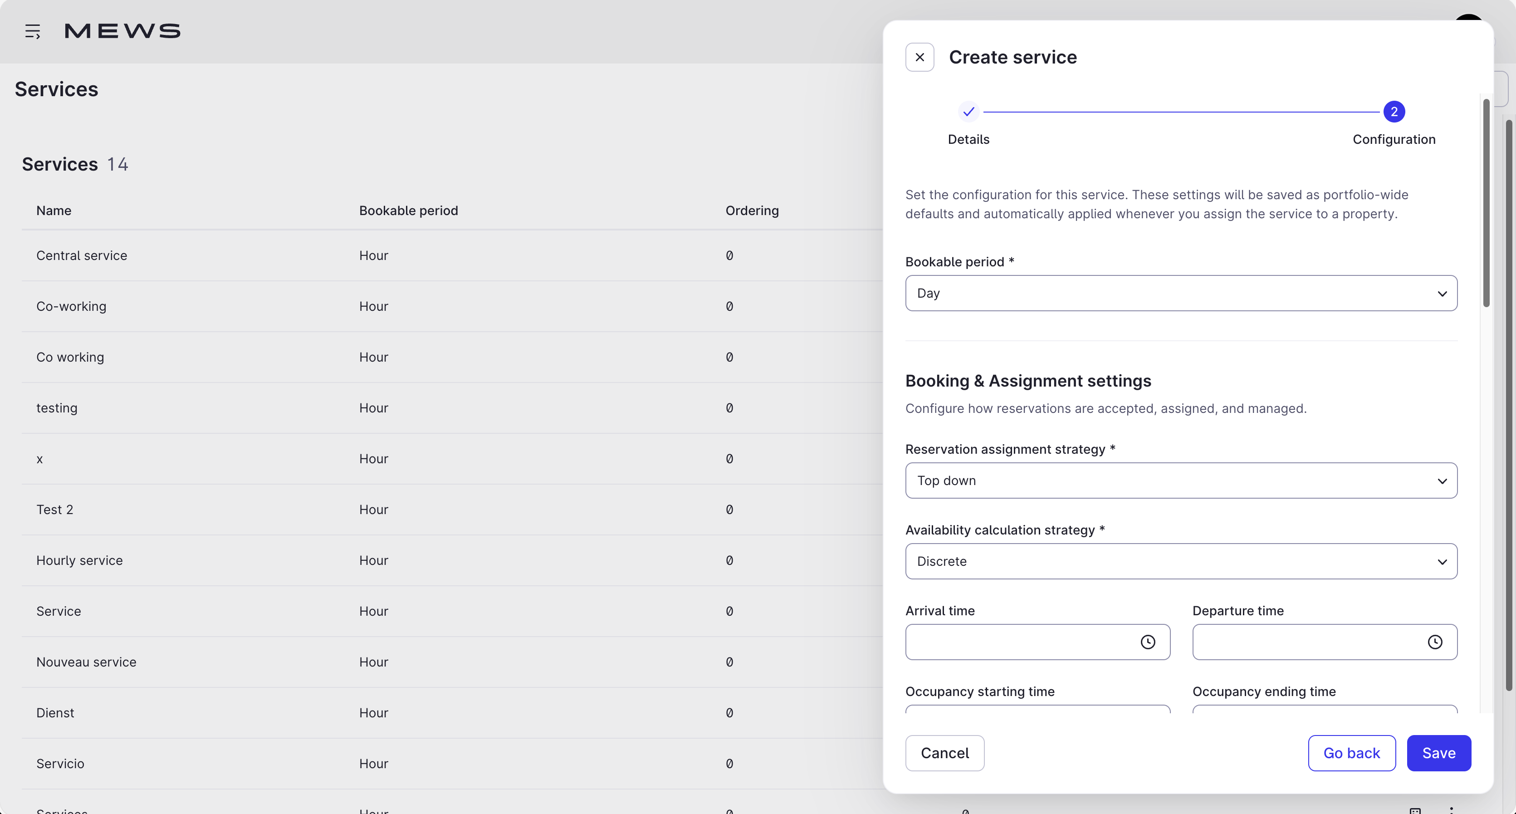Open the x service row
The width and height of the screenshot is (1516, 814).
point(452,459)
